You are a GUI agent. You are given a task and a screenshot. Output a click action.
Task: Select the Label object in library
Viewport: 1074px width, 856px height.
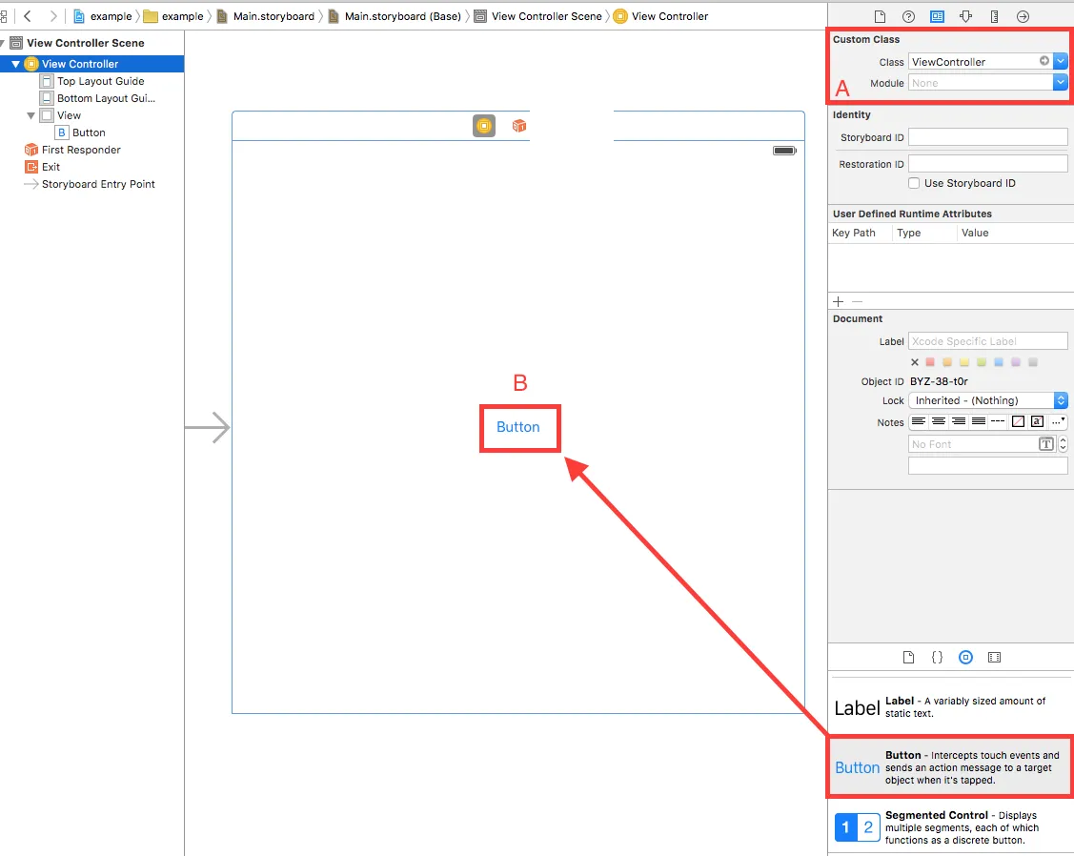tap(951, 707)
